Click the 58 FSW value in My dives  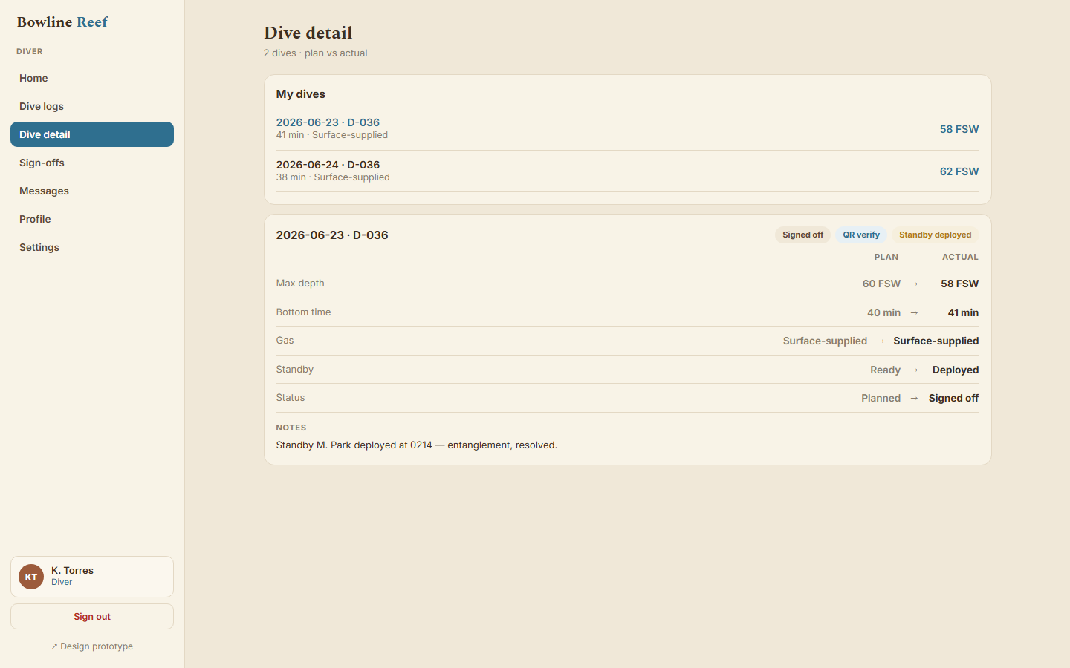[x=959, y=129]
